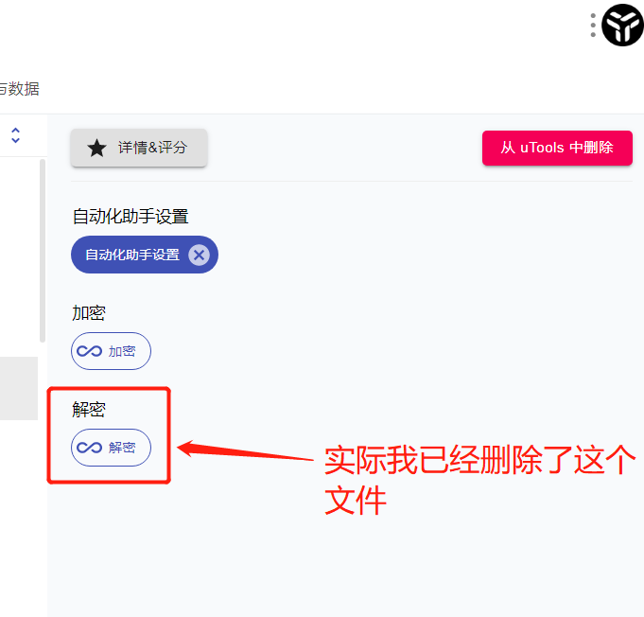Remove the 自动化助手设置 chip with X icon
Viewport: 644px width, 617px height.
point(200,255)
